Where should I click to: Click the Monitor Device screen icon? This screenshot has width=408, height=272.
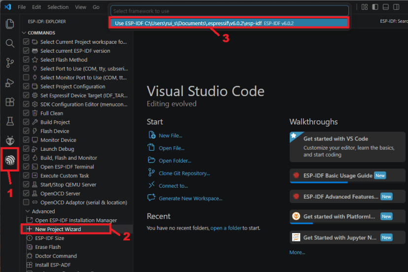(35, 140)
